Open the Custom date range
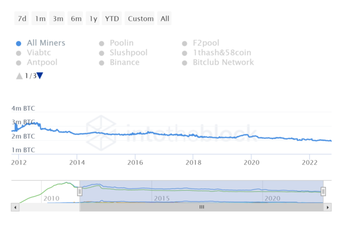Image resolution: width=343 pixels, height=228 pixels. [x=141, y=19]
